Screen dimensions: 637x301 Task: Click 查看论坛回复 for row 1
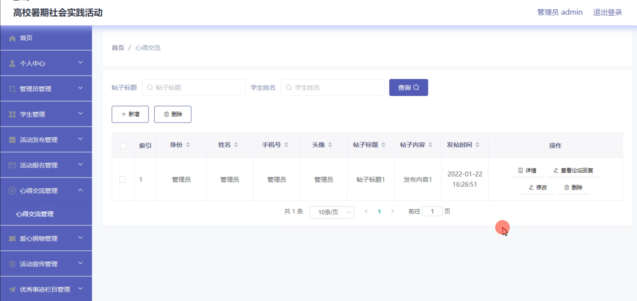(x=573, y=170)
